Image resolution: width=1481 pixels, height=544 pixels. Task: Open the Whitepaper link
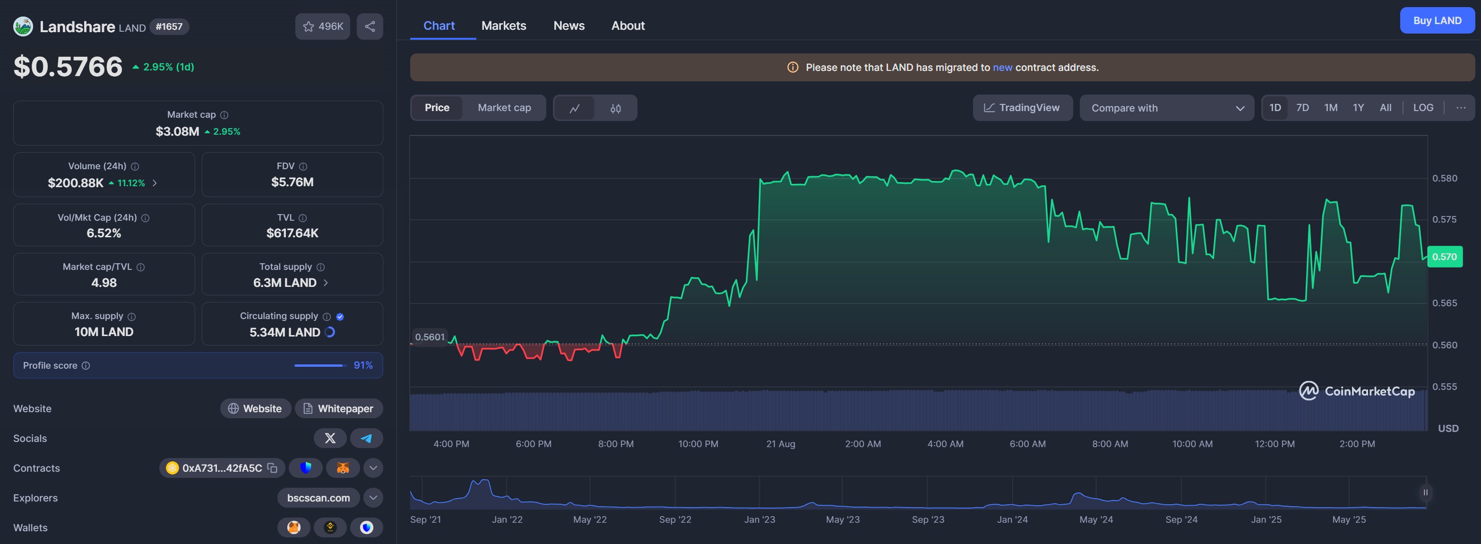[x=339, y=408]
